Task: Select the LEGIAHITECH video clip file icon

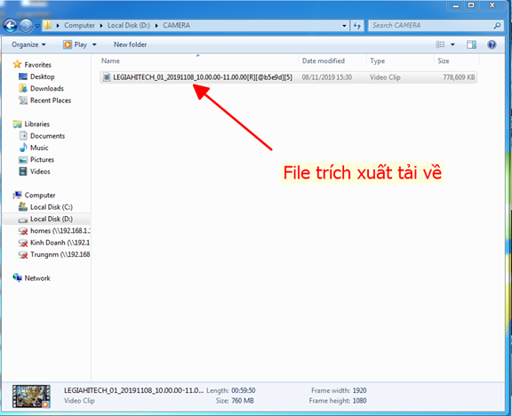Action: point(107,77)
